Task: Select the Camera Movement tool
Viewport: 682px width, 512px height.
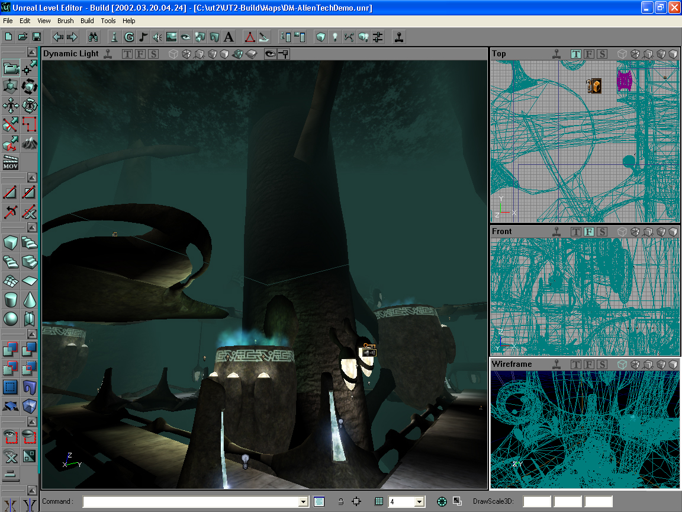Action: point(11,68)
